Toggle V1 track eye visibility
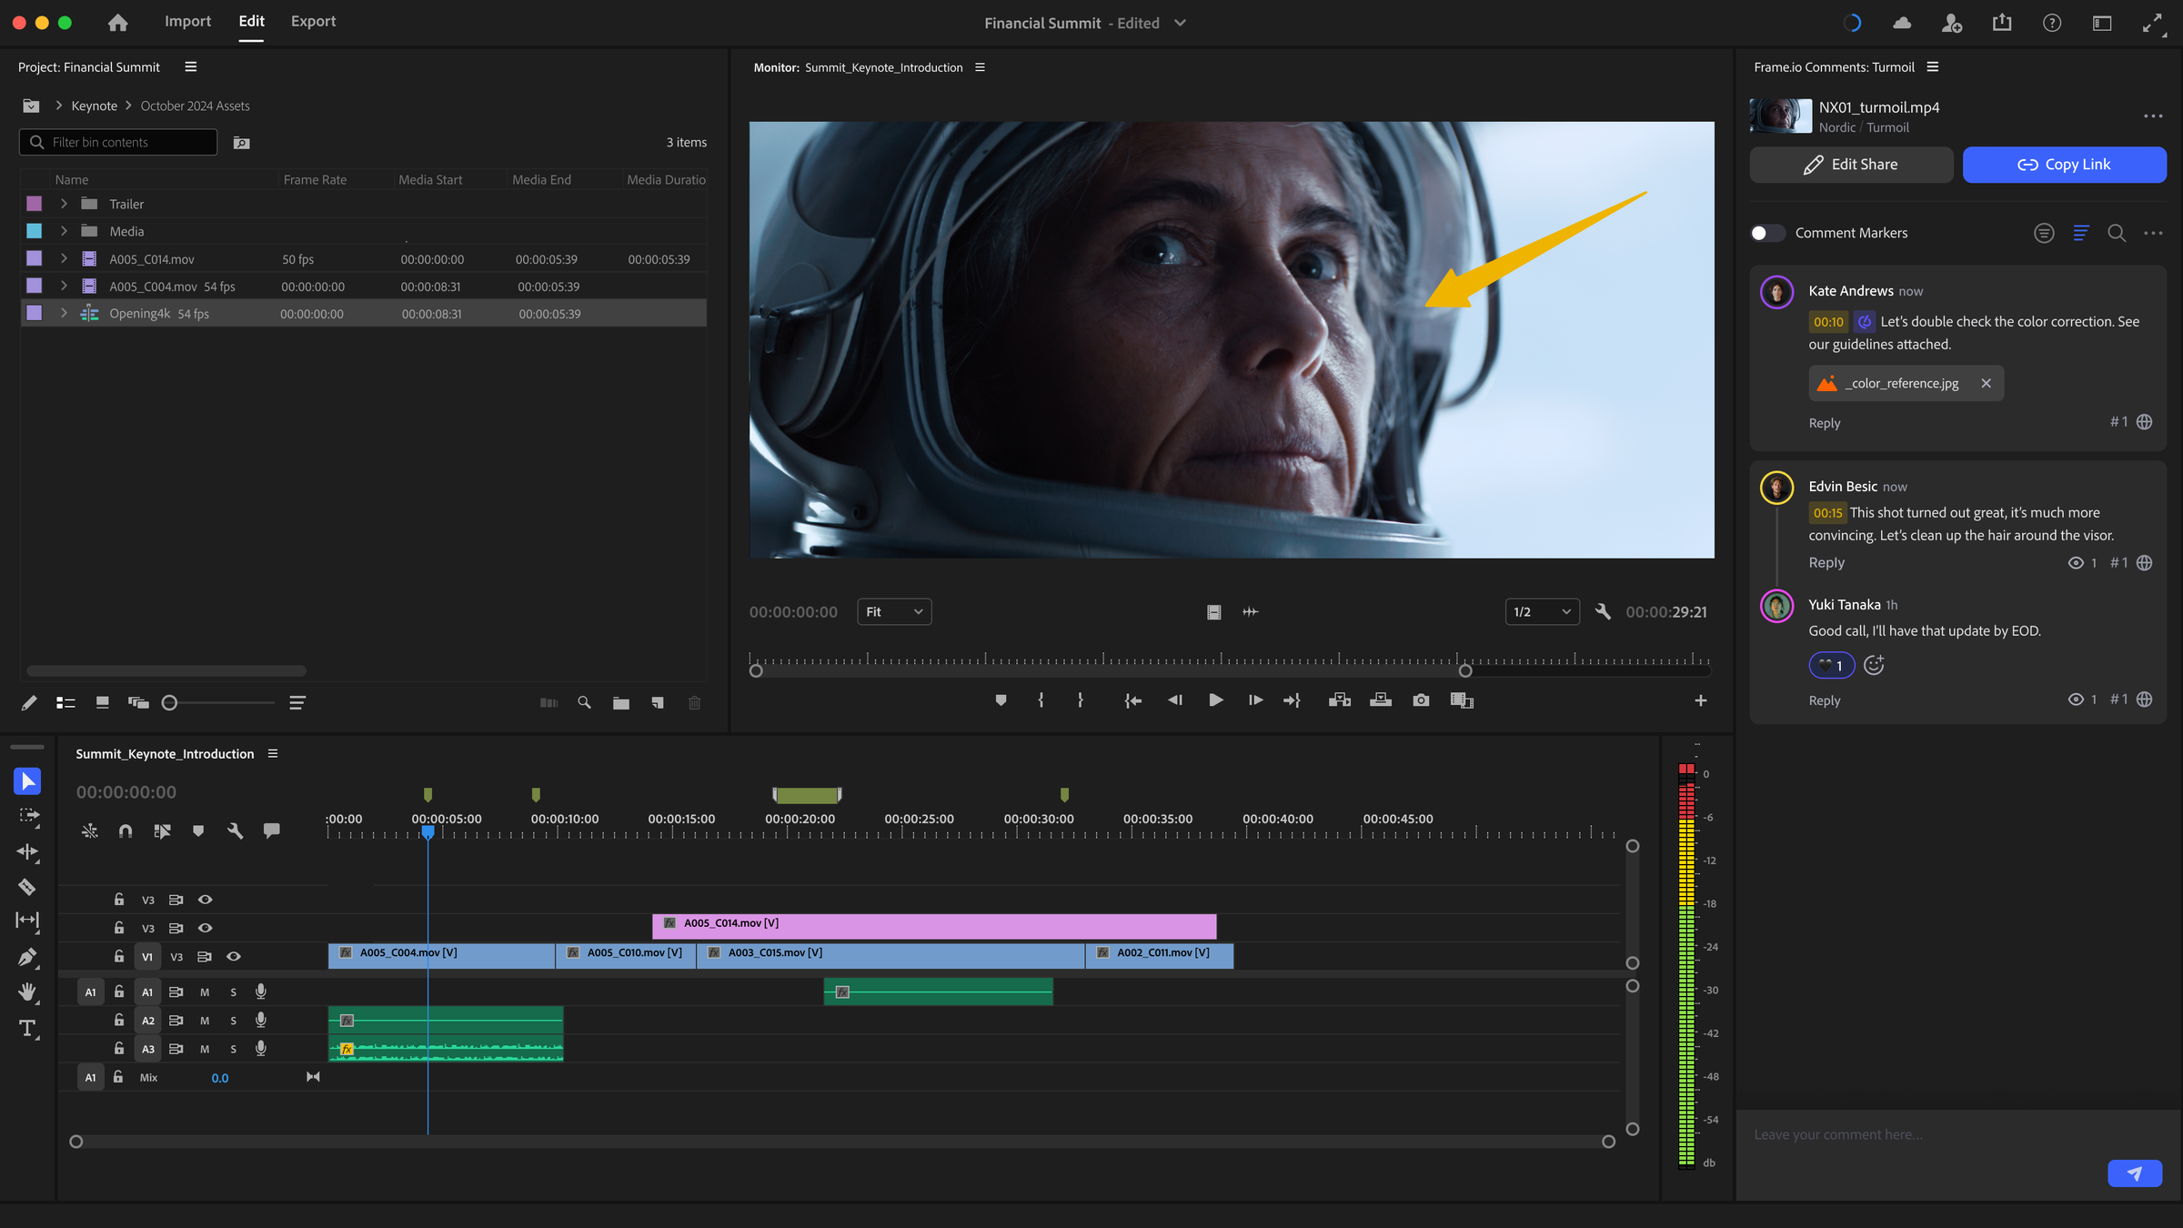Screen dimensions: 2183x1228 pos(234,956)
